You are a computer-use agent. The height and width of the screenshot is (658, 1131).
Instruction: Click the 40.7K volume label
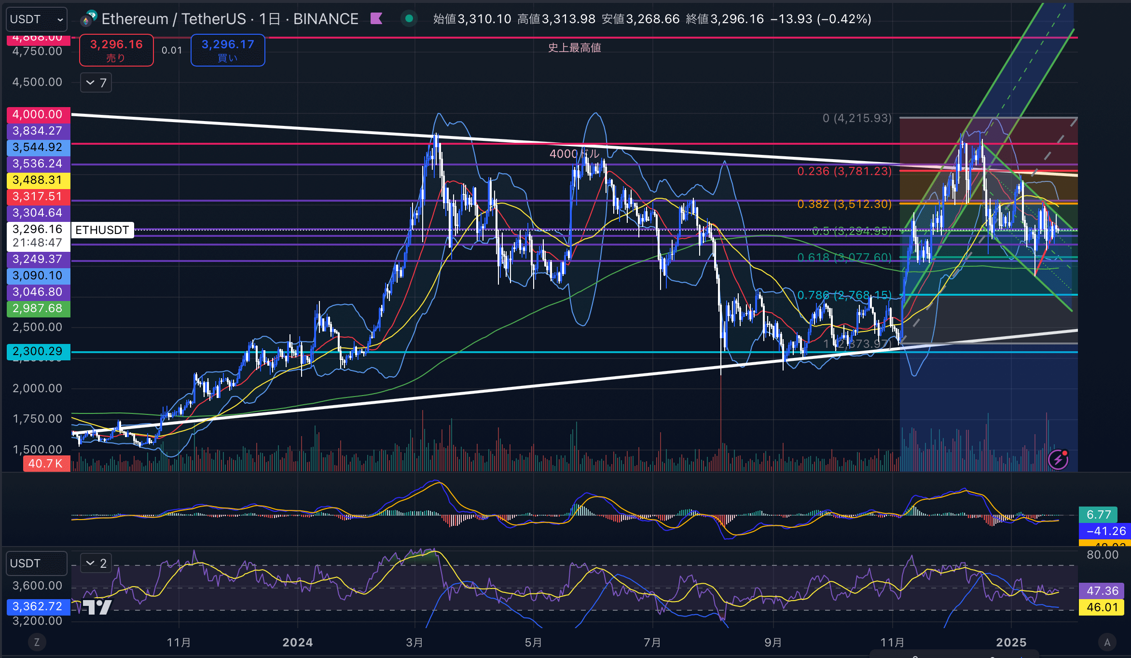point(46,464)
